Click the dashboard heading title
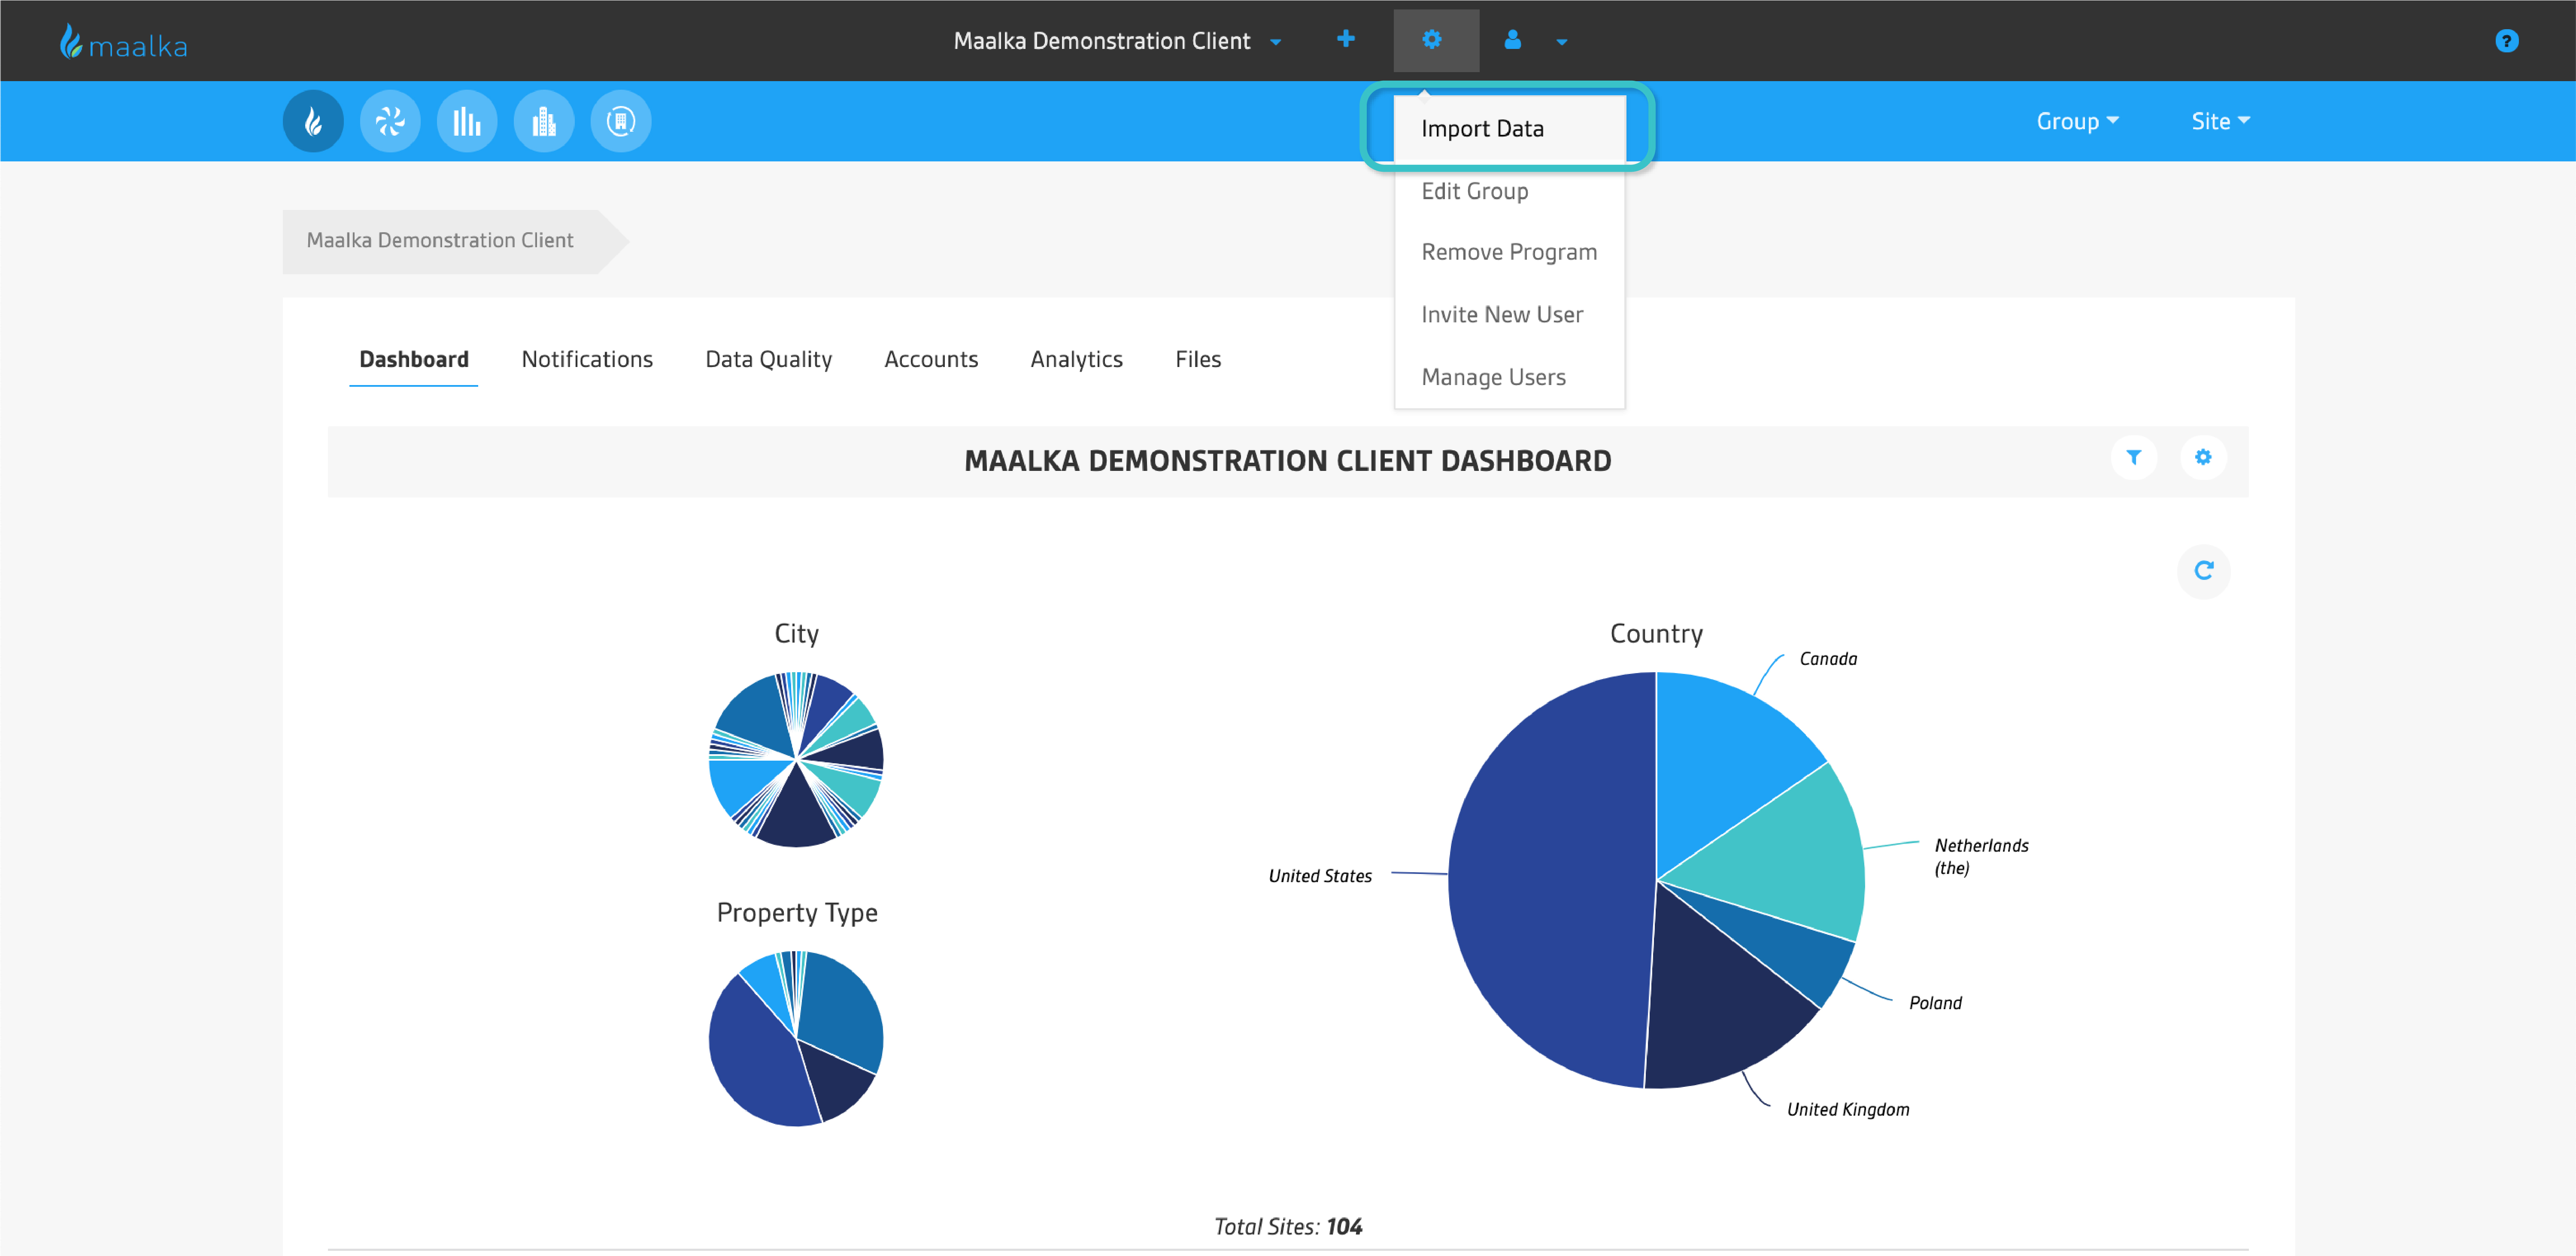The image size is (2576, 1256). (x=1287, y=461)
